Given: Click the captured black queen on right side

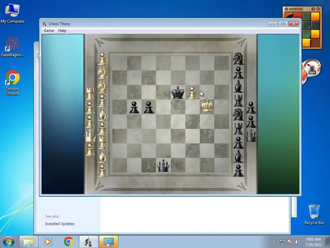Looking at the screenshot, I should pos(251,135).
